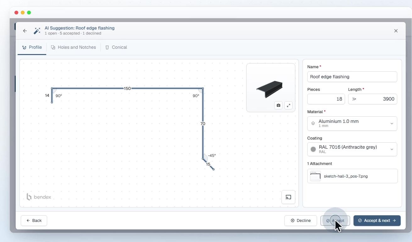Click the Pieces input field
The image size is (412, 242).
tap(326, 99)
